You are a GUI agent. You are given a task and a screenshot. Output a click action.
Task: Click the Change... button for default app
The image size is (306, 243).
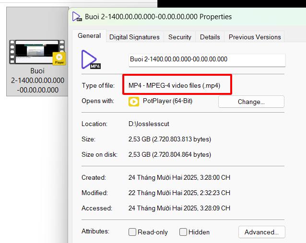[x=251, y=102]
